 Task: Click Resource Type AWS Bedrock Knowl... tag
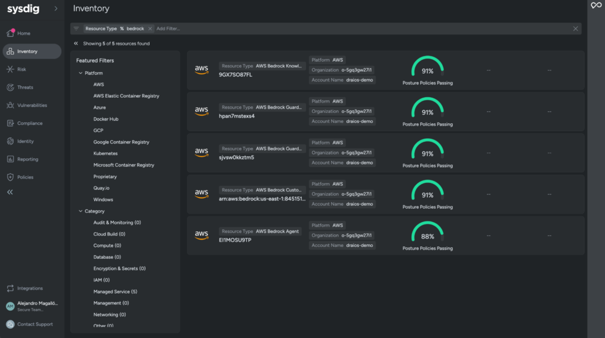pyautogui.click(x=261, y=66)
